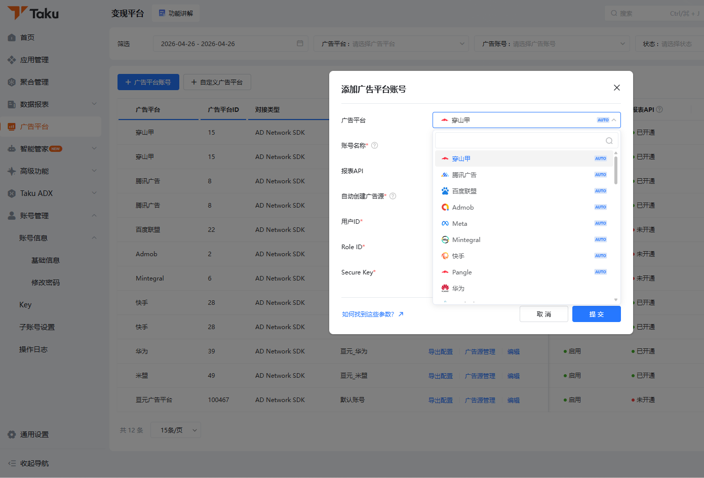Select 腾讯广告 option in platform list
The image size is (704, 478).
coord(524,175)
